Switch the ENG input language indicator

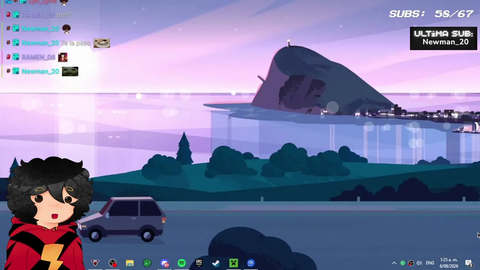[430, 263]
